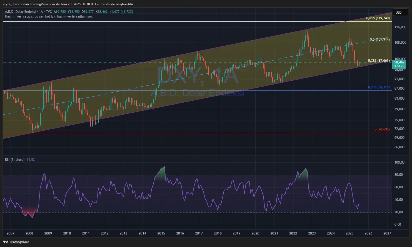Click the 2027 year on time axis
The height and width of the screenshot is (247, 412).
[x=387, y=233]
